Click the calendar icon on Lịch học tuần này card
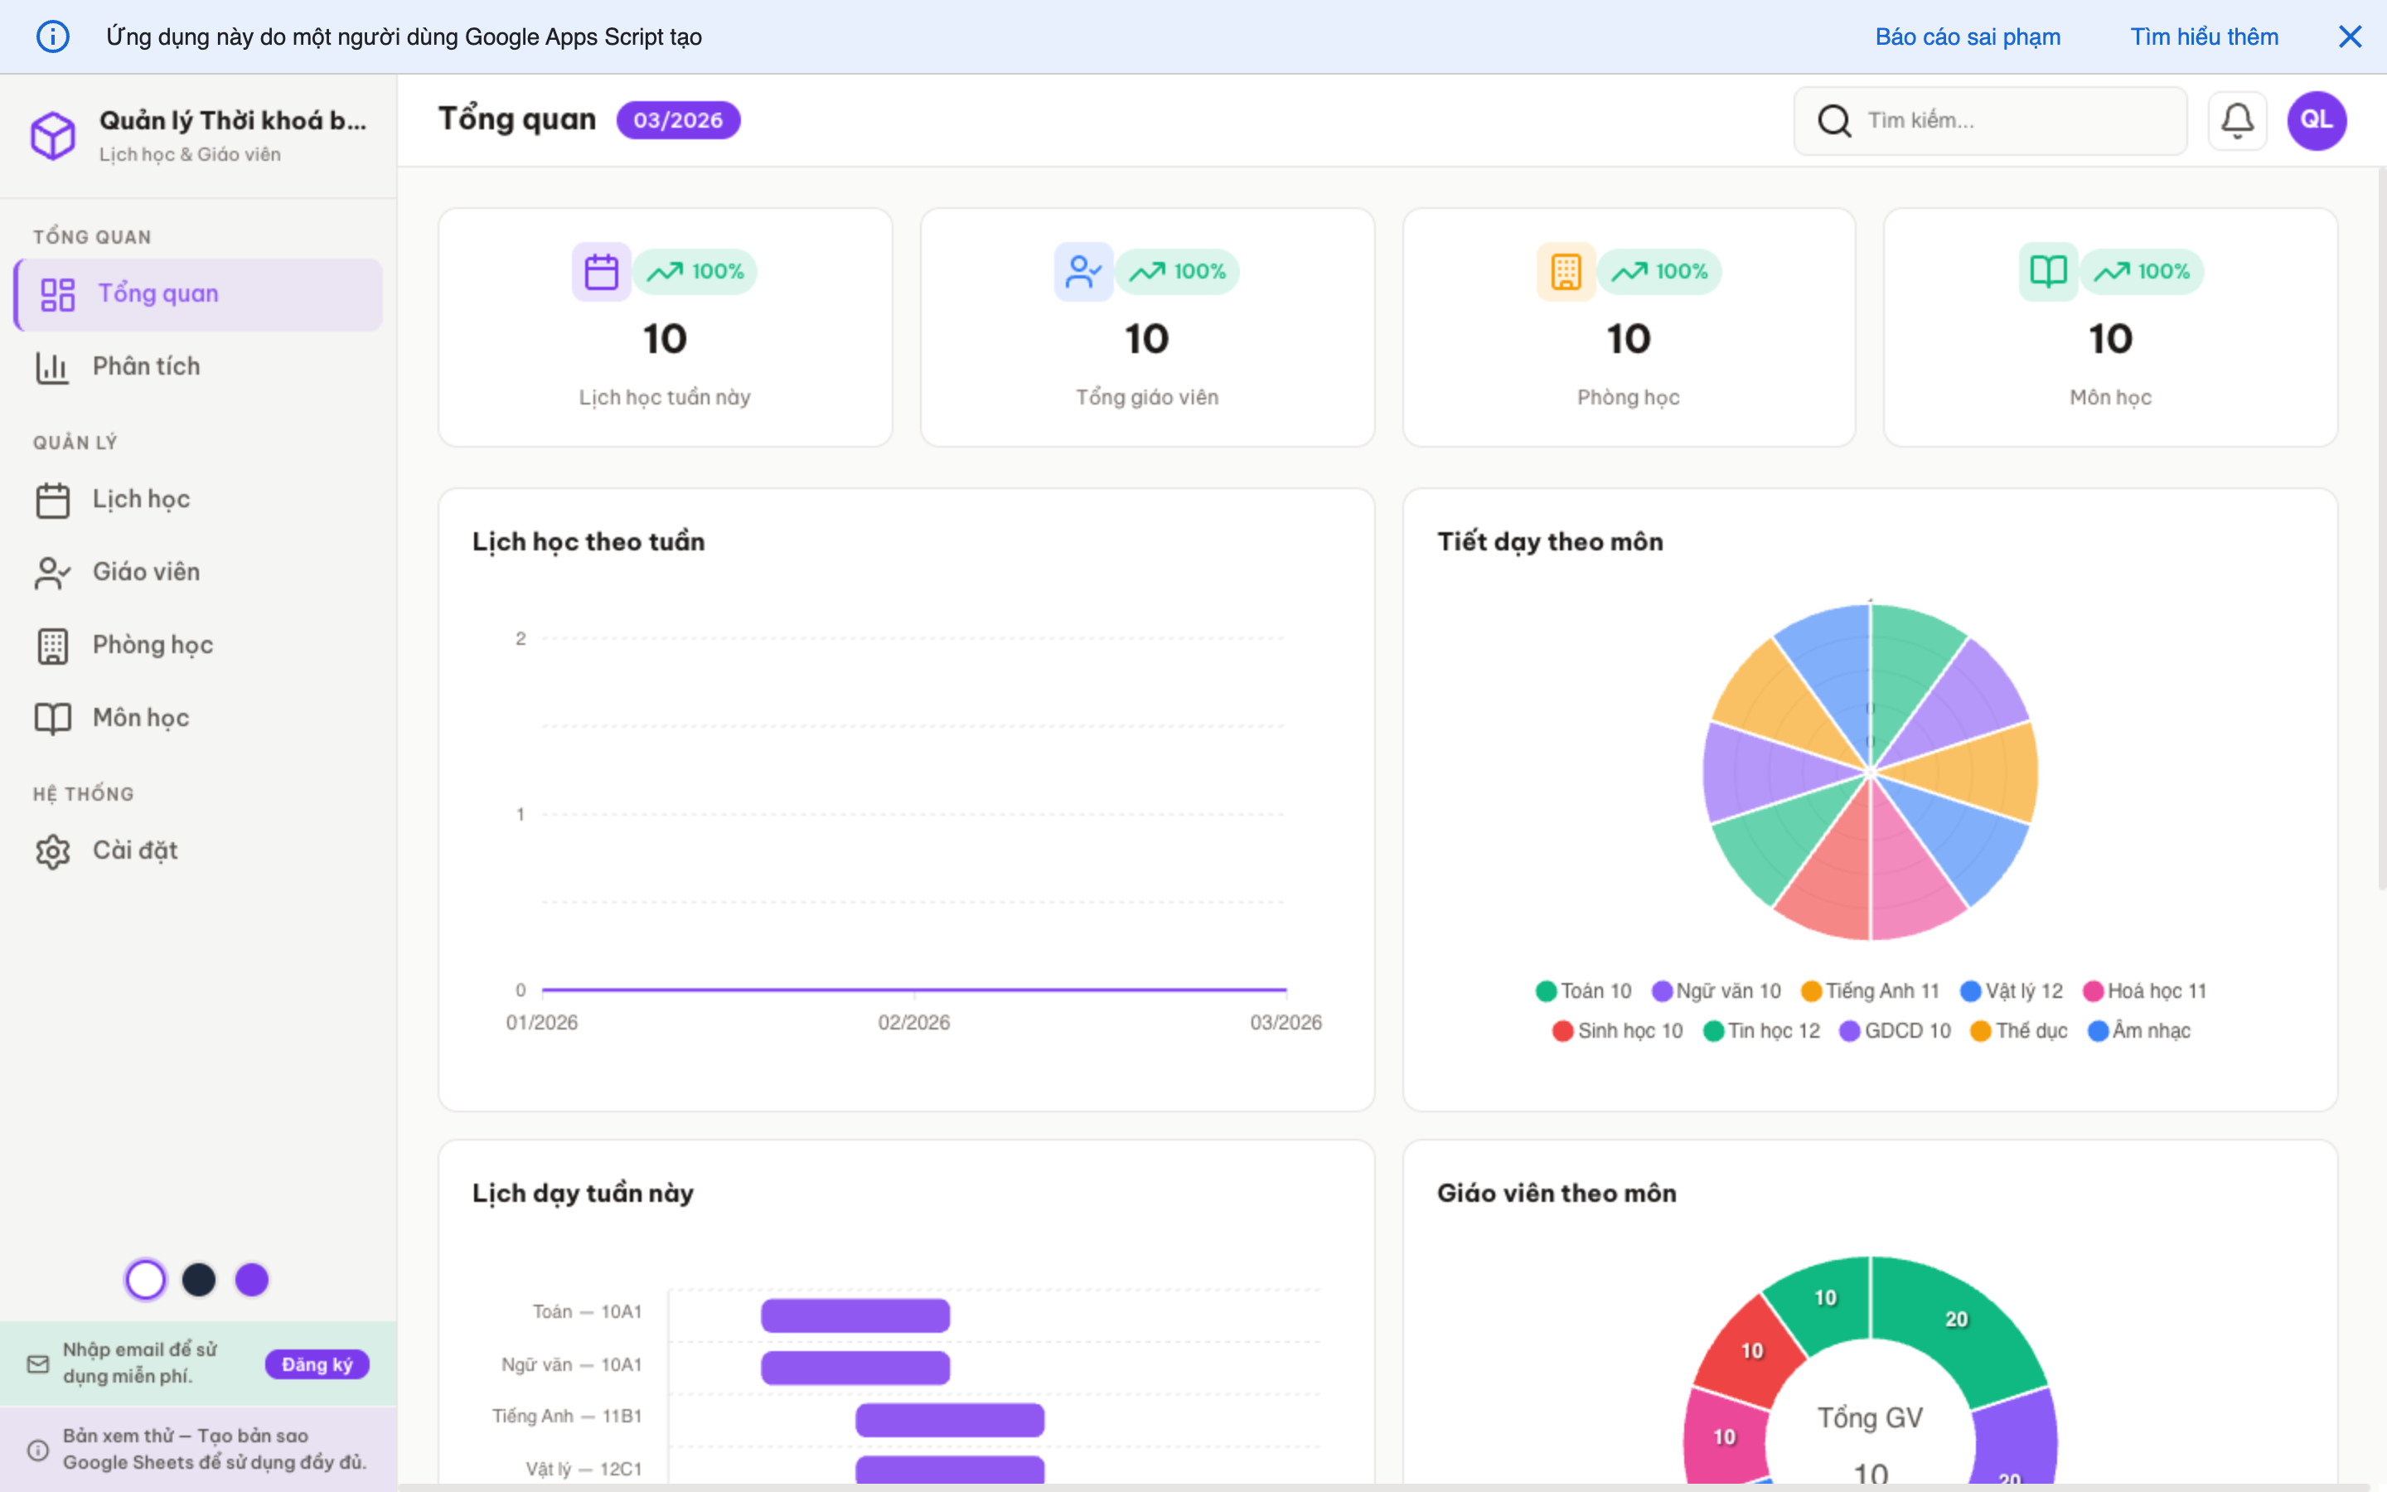2387x1492 pixels. point(601,271)
